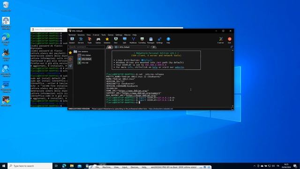Open the Sessions star toolbar icon

(107, 40)
